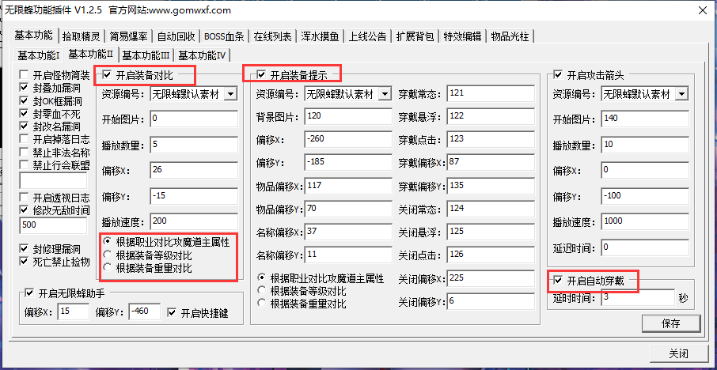Disable the 开启快捷键 checkbox

point(173,312)
